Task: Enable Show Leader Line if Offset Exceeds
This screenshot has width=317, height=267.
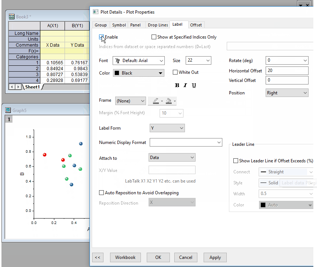Action: point(236,161)
